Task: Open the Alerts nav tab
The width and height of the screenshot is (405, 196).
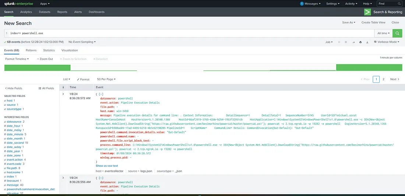Action: coord(78,12)
